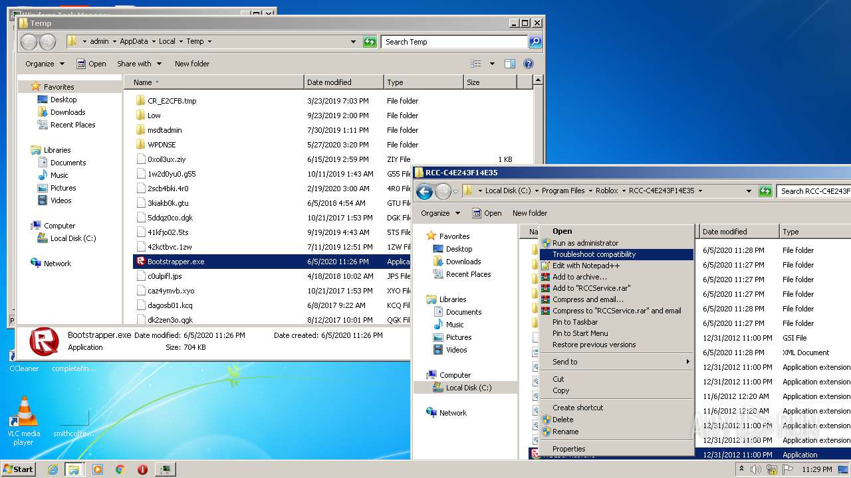
Task: Expand Local breadcrumb arrow in Temp address bar
Action: click(x=181, y=42)
